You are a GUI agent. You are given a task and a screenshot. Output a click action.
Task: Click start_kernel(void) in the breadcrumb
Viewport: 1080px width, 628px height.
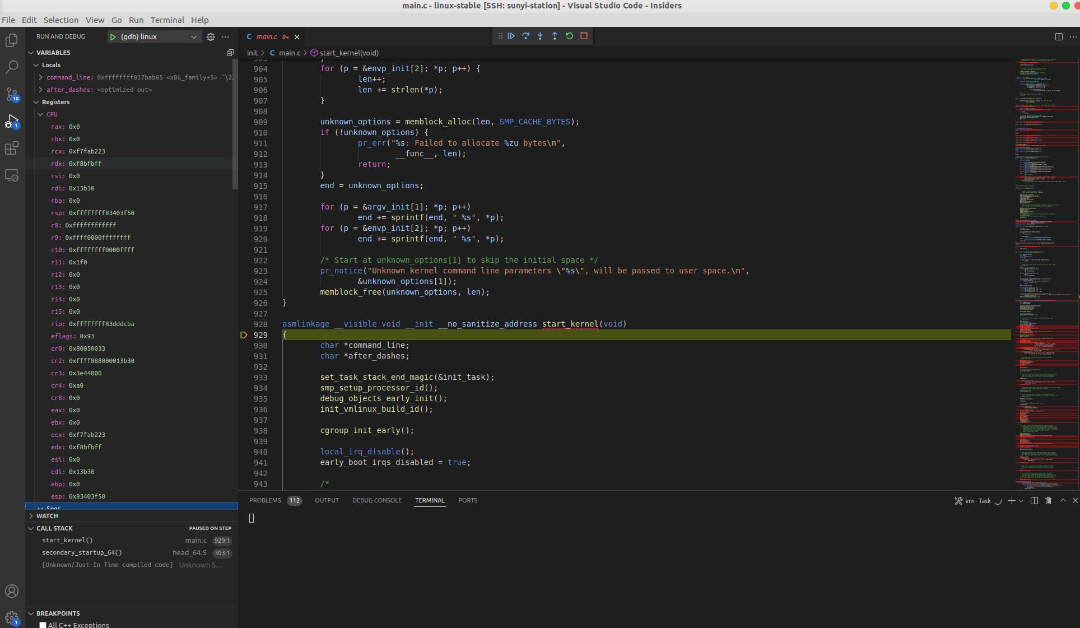coord(348,53)
